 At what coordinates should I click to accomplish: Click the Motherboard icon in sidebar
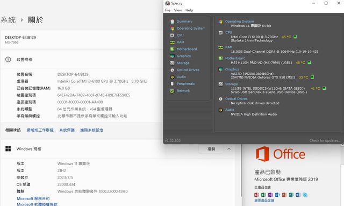click(172, 49)
